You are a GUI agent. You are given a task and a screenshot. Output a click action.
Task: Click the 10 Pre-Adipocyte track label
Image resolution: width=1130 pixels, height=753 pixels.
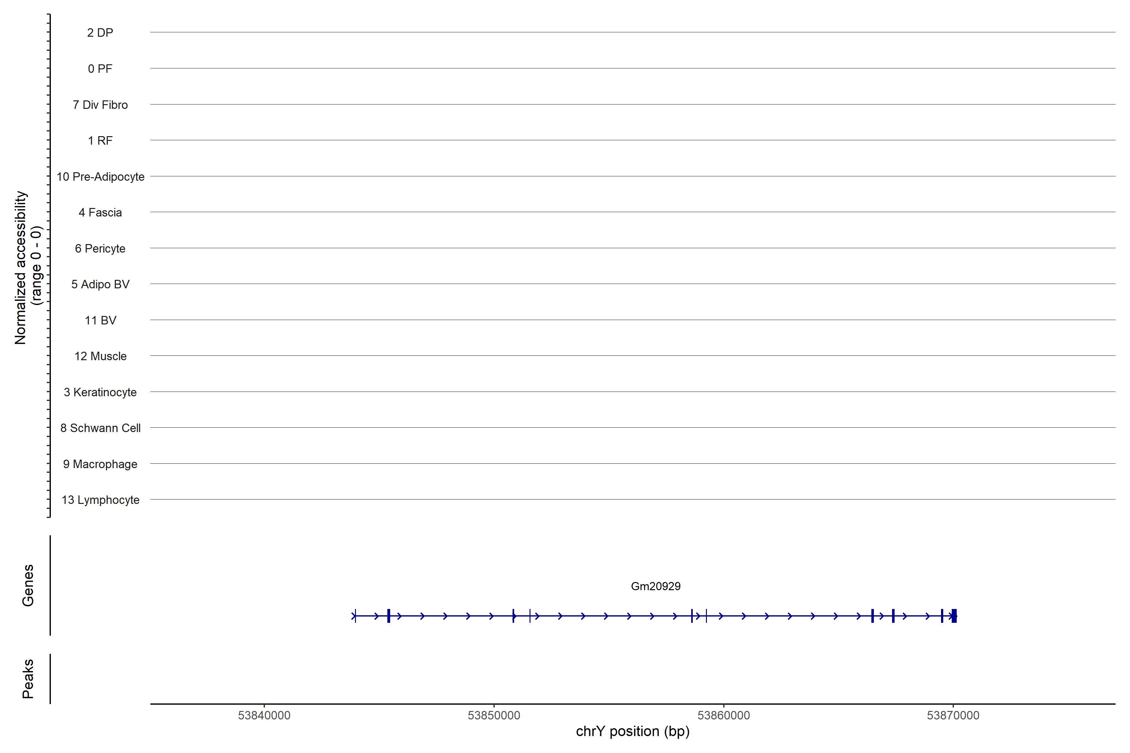tap(100, 177)
